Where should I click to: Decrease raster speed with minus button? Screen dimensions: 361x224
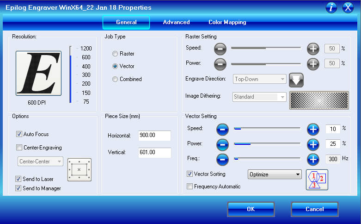pyautogui.click(x=220, y=49)
